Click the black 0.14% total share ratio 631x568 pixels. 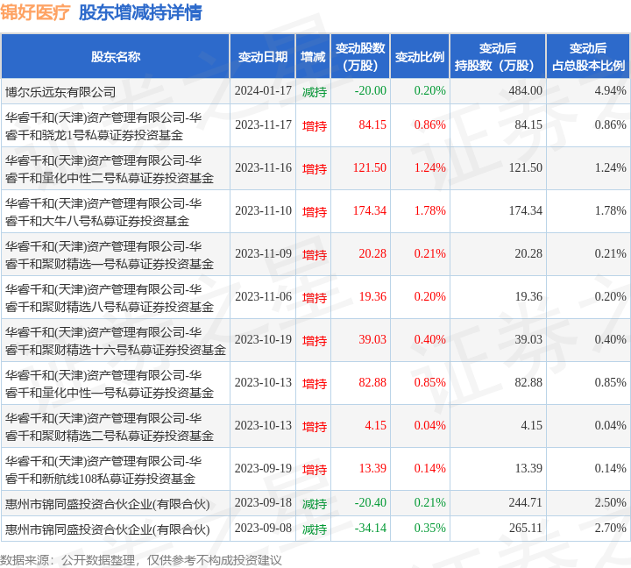coord(611,470)
